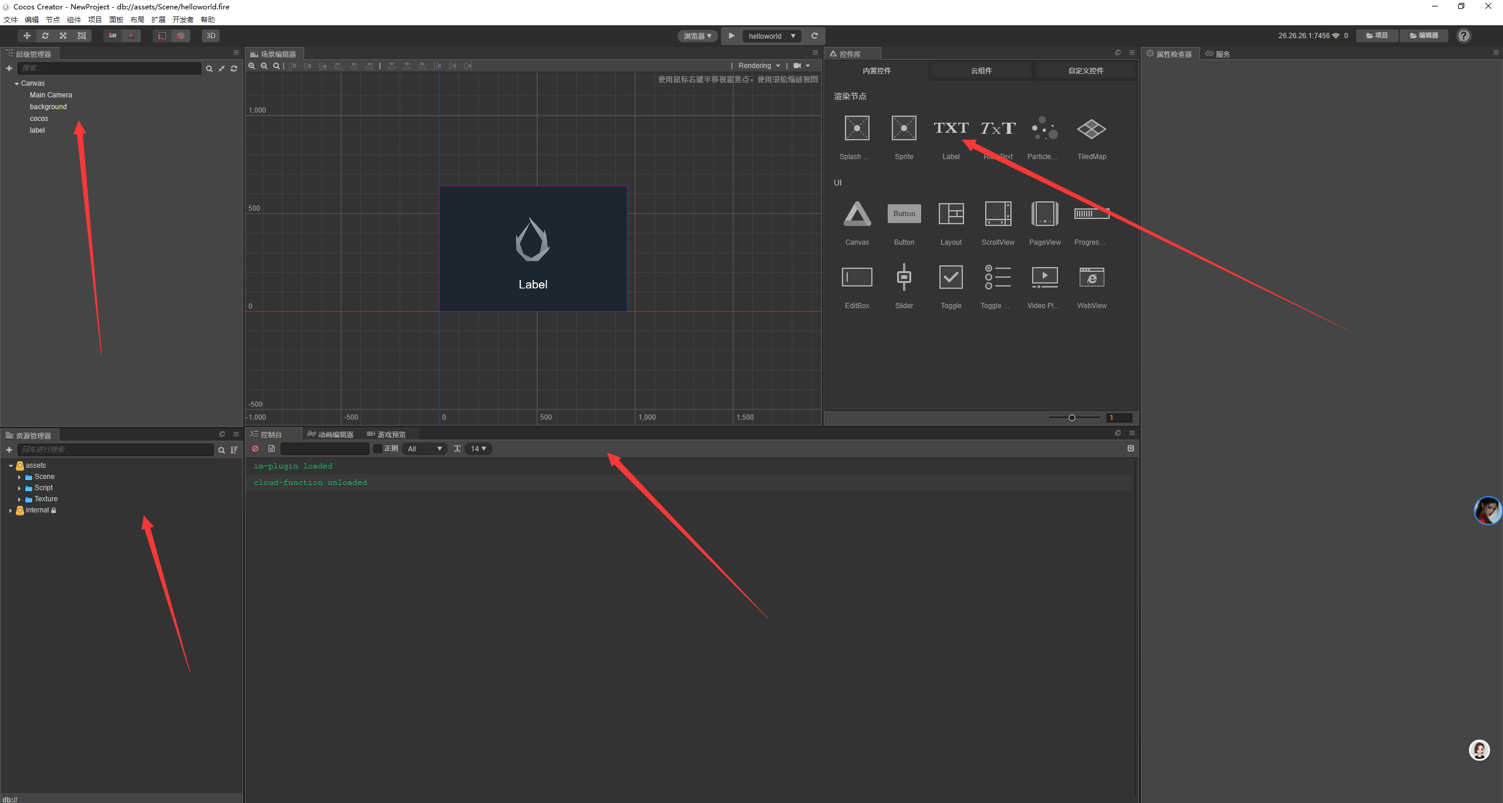The width and height of the screenshot is (1503, 803).
Task: Select the ScrollView widget icon
Action: click(997, 214)
